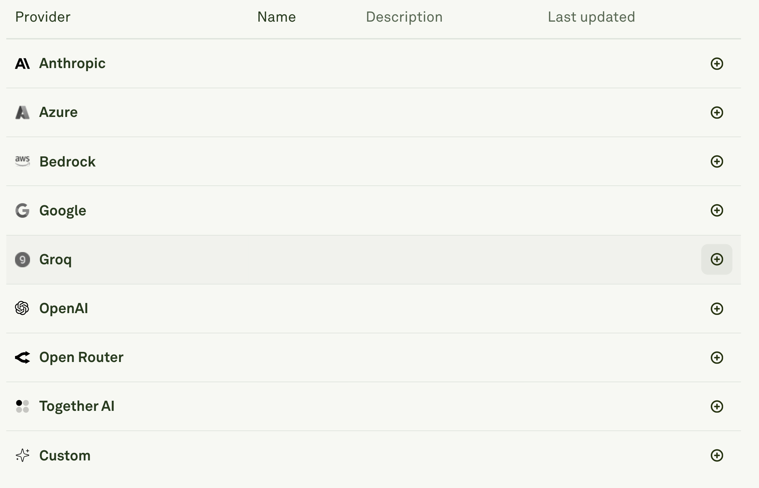759x488 pixels.
Task: Click the Together AI dots icon
Action: [x=22, y=406]
